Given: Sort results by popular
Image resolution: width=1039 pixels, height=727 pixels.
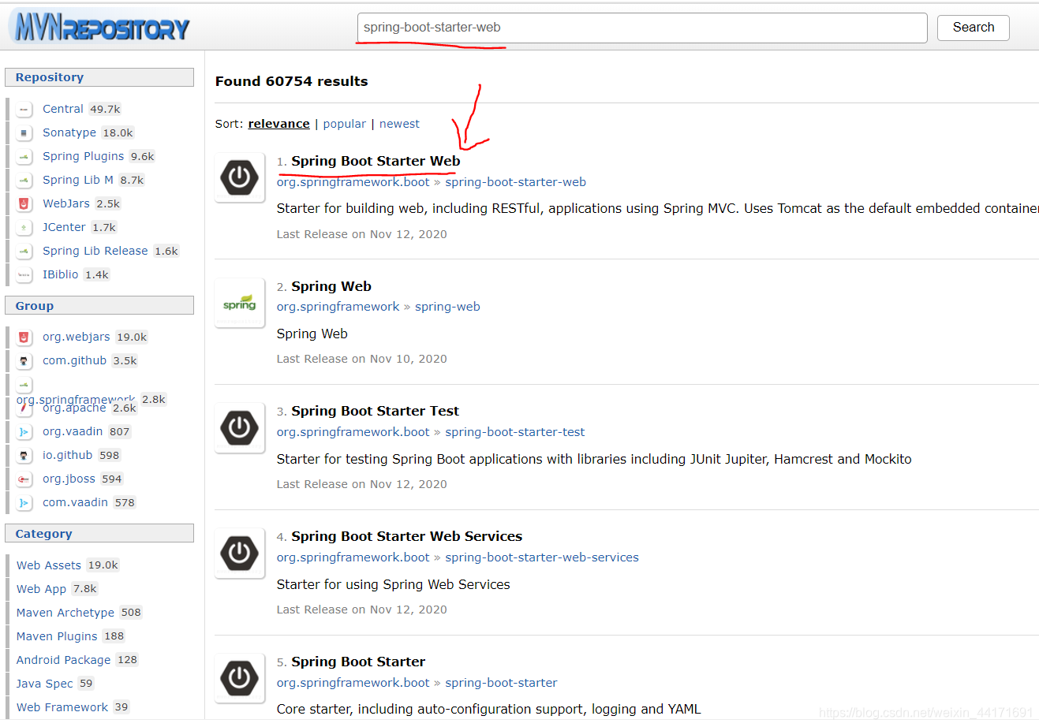Looking at the screenshot, I should click(345, 124).
